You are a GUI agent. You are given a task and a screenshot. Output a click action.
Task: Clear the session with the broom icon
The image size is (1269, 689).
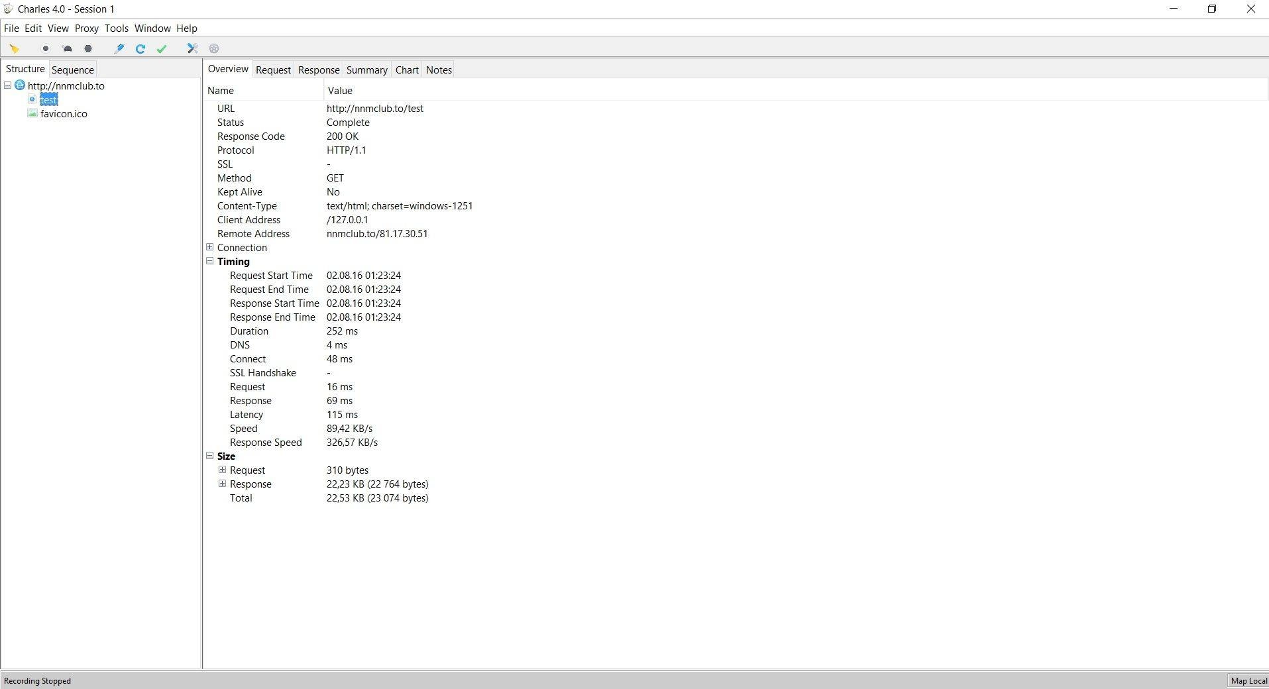(14, 48)
